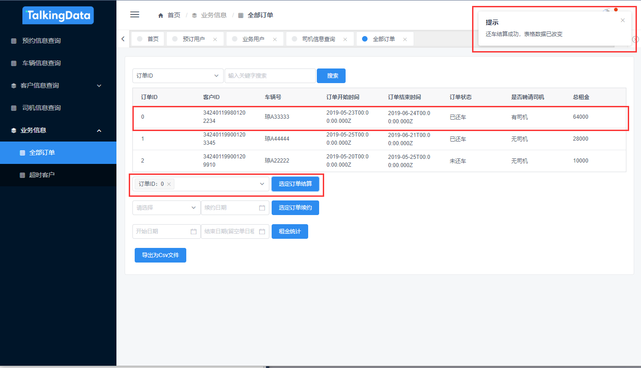
Task: Click the 导出为Csv文件 button
Action: point(160,255)
